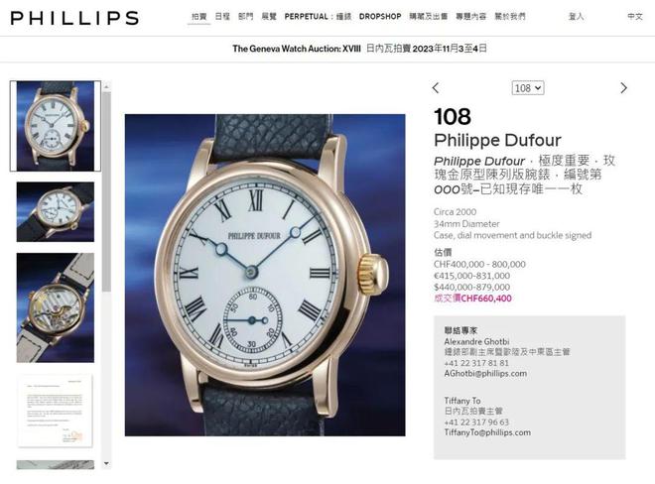Image resolution: width=655 pixels, height=484 pixels.
Task: Click the thumbnail list scrollbar handle
Action: click(106, 191)
